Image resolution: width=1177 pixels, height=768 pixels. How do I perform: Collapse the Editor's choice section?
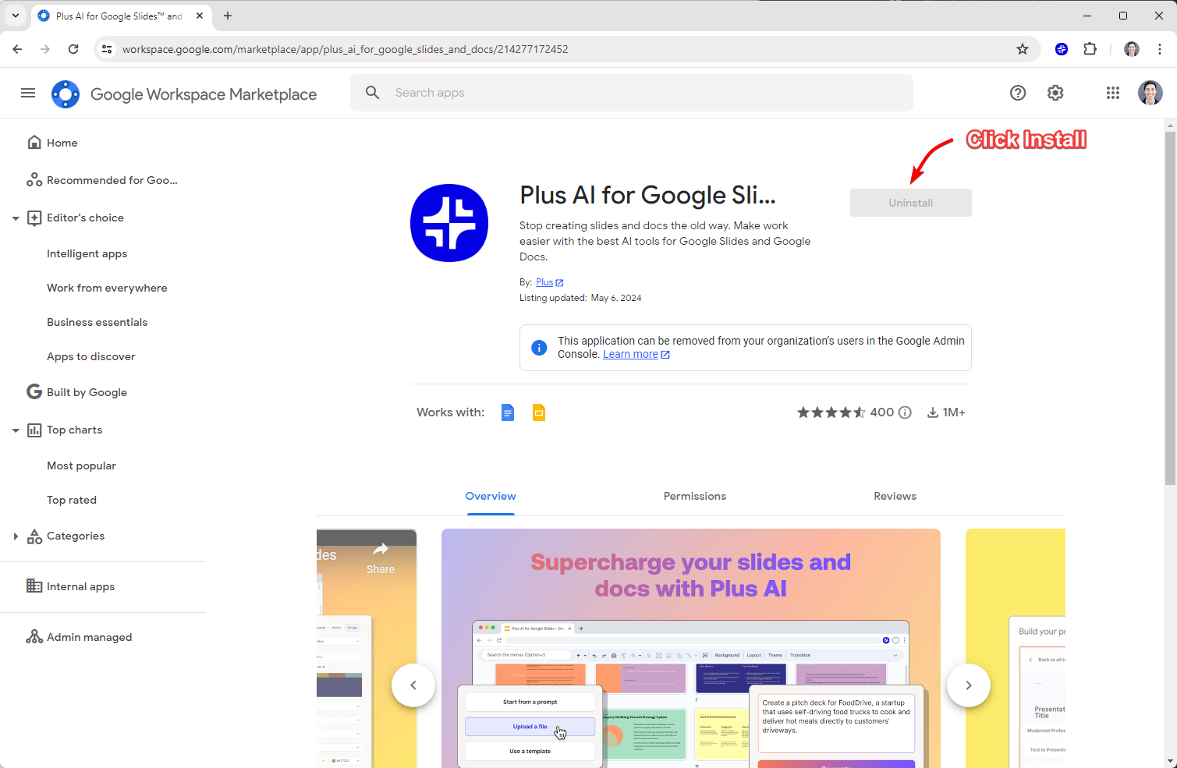pos(16,218)
